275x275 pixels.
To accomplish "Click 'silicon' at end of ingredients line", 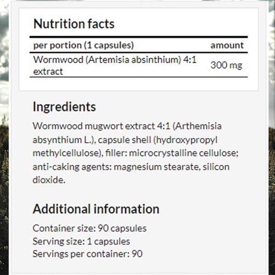I will point(216,167).
